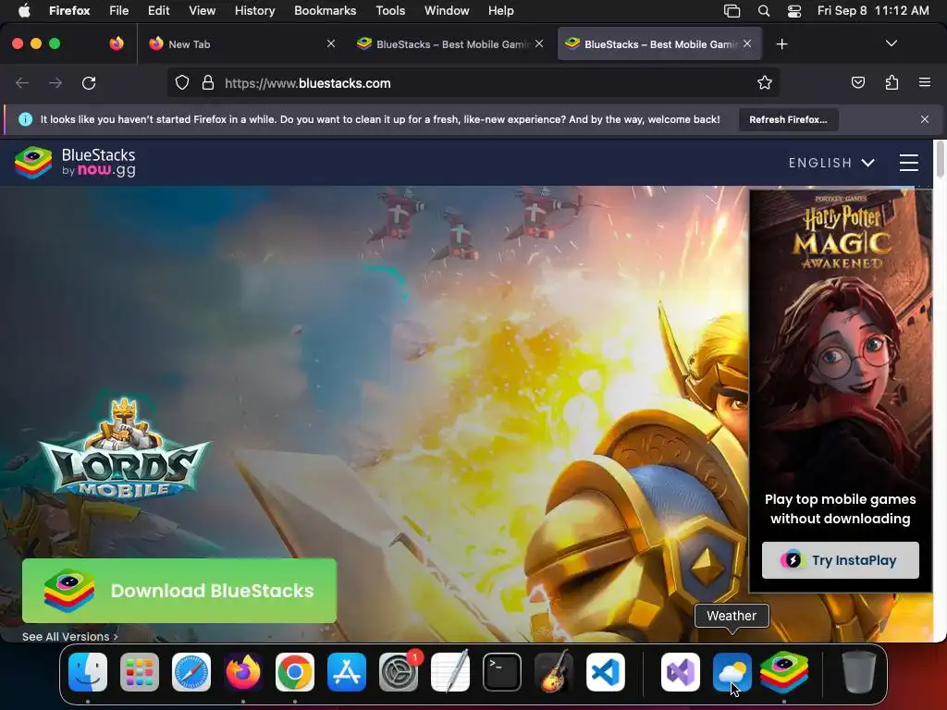This screenshot has width=947, height=710.
Task: Open Finder from the dock
Action: pos(88,672)
